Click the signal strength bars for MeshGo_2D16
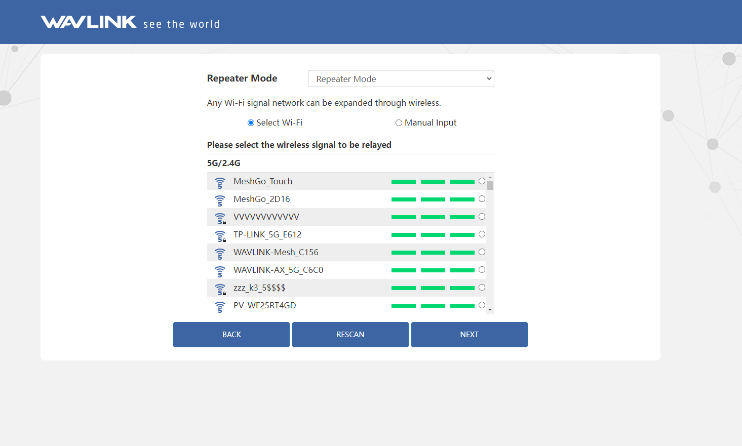The width and height of the screenshot is (742, 446). (x=433, y=199)
